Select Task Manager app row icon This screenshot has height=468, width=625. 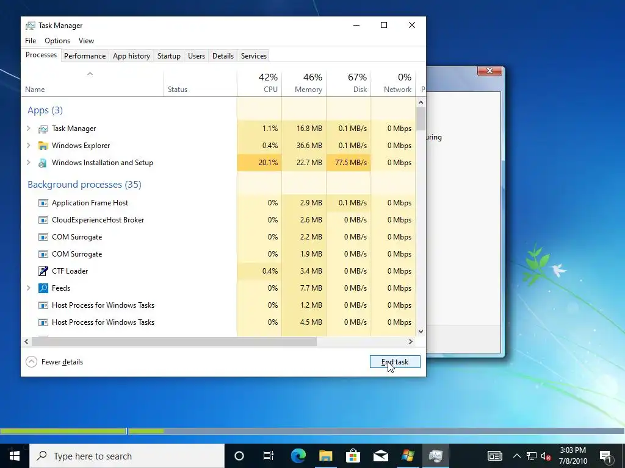tap(43, 129)
